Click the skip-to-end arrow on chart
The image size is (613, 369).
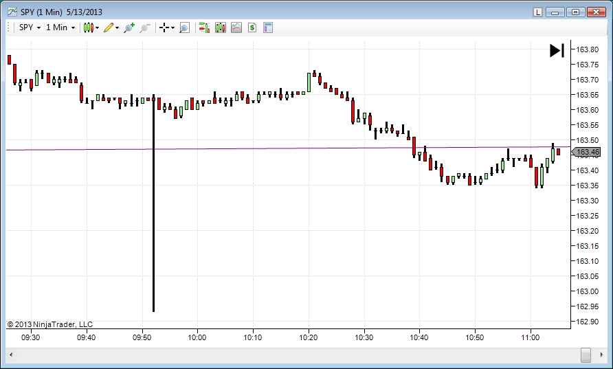tap(557, 50)
